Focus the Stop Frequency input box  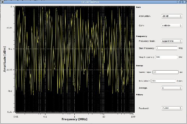[x=167, y=57]
